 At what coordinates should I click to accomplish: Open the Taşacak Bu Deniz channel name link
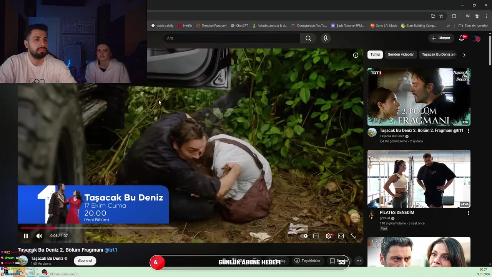point(47,259)
